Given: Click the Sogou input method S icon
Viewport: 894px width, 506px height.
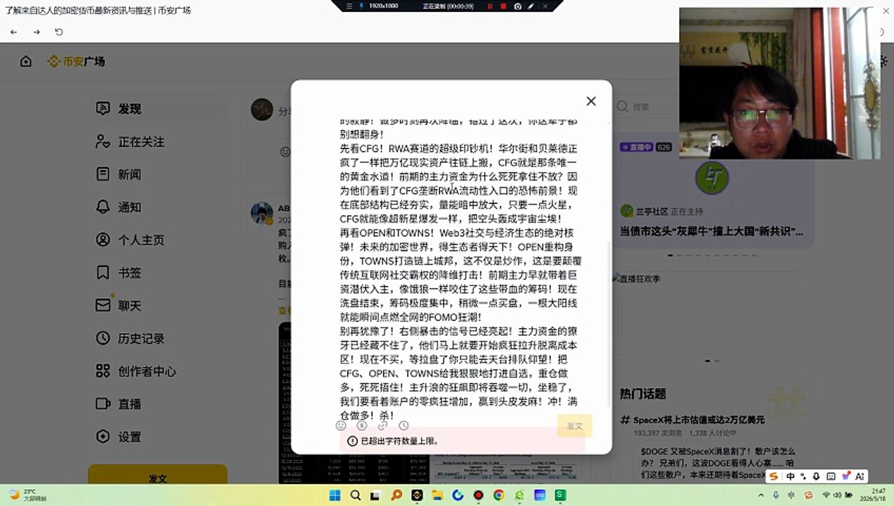Looking at the screenshot, I should pos(774,476).
